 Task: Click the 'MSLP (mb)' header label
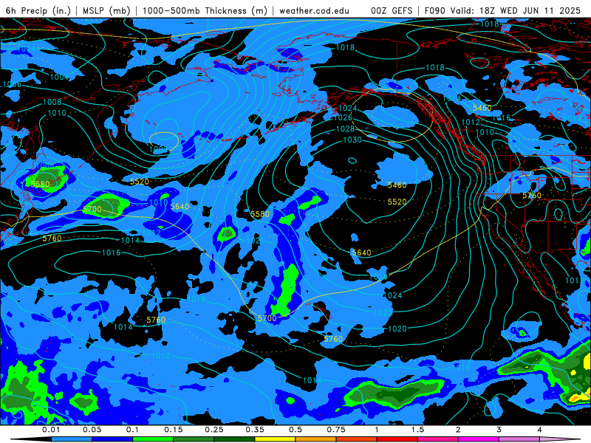click(x=106, y=10)
